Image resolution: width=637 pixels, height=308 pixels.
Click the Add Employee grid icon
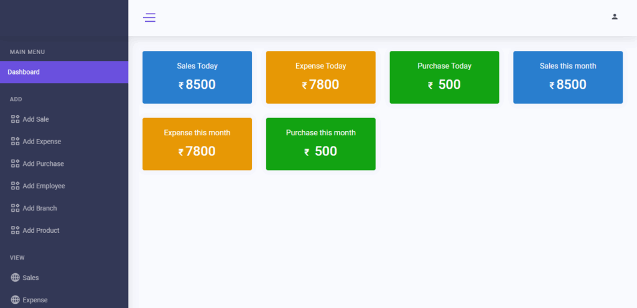tap(16, 186)
